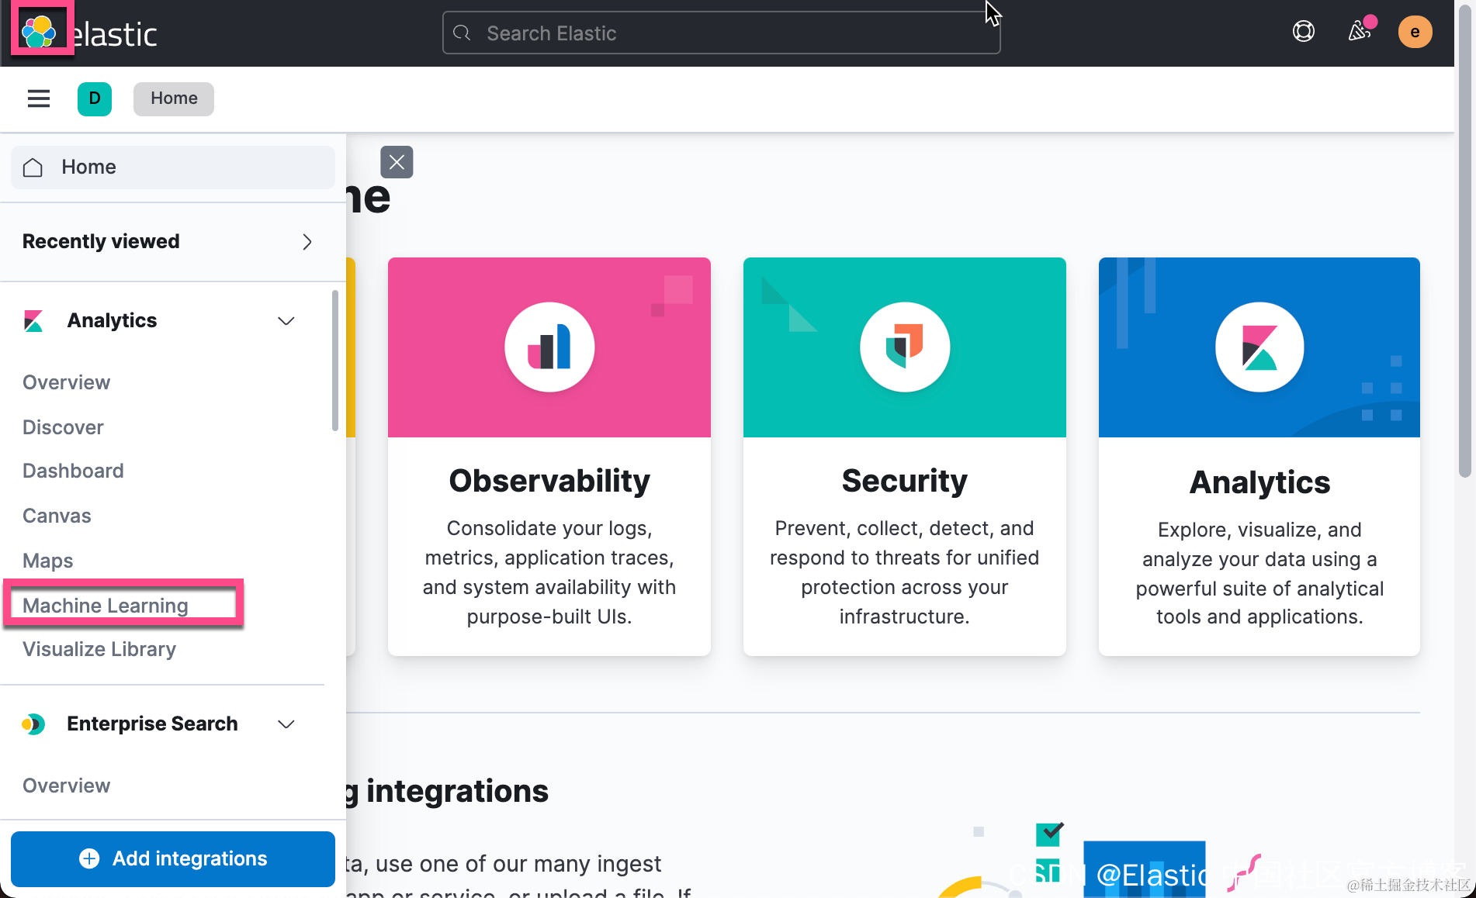The height and width of the screenshot is (898, 1476).
Task: Select Machine Learning in the sidebar
Action: point(106,606)
